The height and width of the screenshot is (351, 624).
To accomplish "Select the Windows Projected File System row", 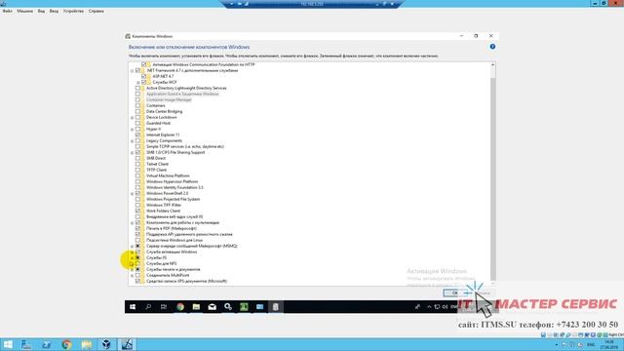I will (173, 199).
